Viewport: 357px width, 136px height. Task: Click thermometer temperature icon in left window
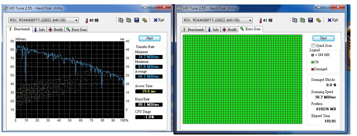87,20
